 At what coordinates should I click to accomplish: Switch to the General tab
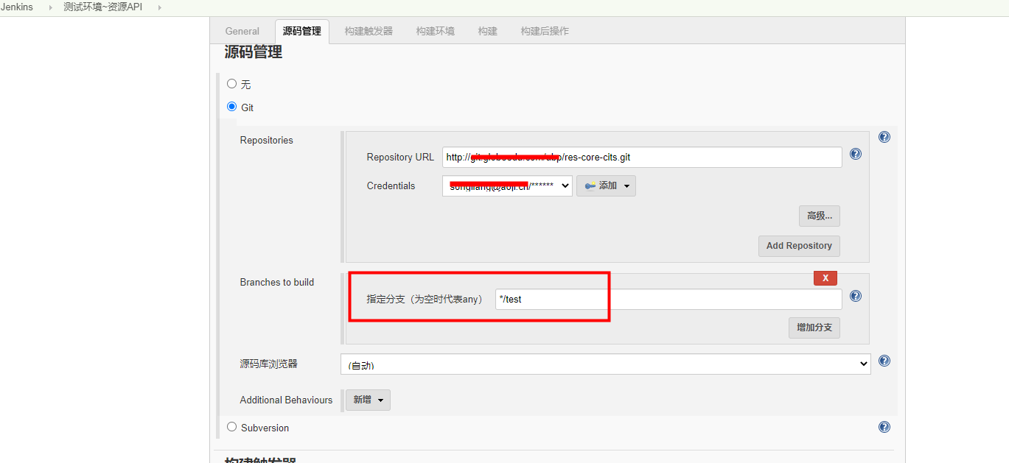pyautogui.click(x=242, y=31)
